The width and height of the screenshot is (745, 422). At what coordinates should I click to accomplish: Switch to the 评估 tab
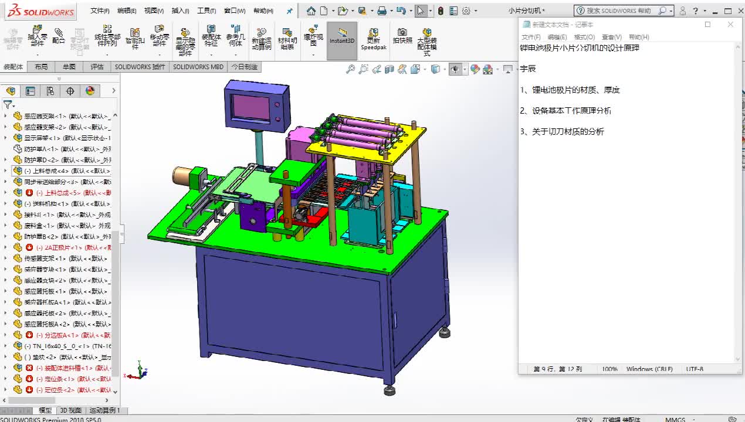[97, 67]
